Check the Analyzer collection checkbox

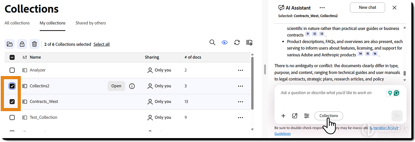(x=12, y=70)
